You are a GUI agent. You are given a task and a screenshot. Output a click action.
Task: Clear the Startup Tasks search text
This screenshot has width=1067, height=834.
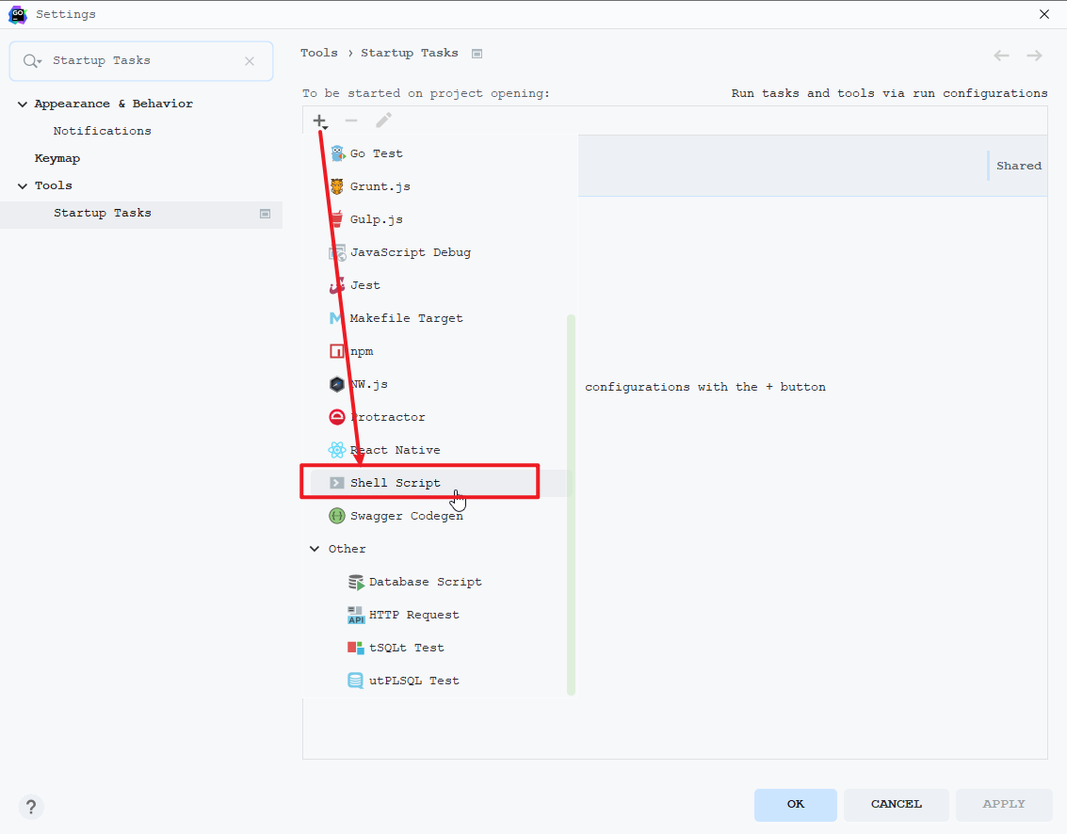[x=250, y=61]
